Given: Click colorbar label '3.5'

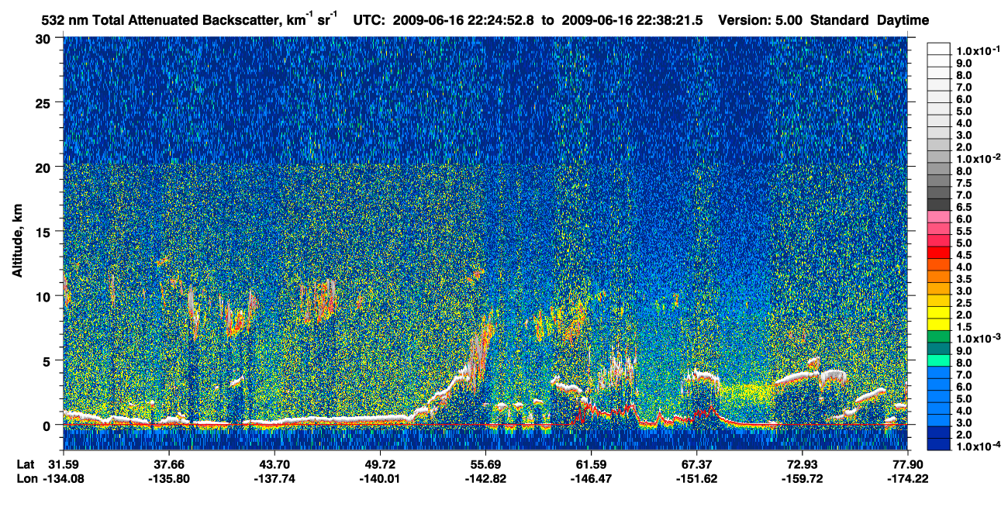Looking at the screenshot, I should coord(964,277).
